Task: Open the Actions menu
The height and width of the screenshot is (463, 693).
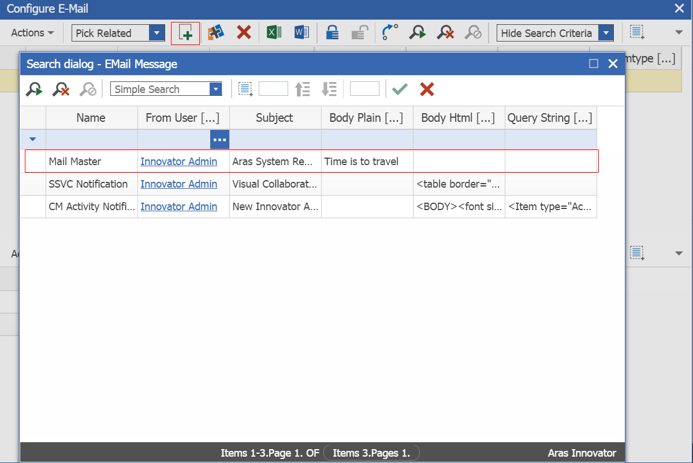Action: click(31, 33)
